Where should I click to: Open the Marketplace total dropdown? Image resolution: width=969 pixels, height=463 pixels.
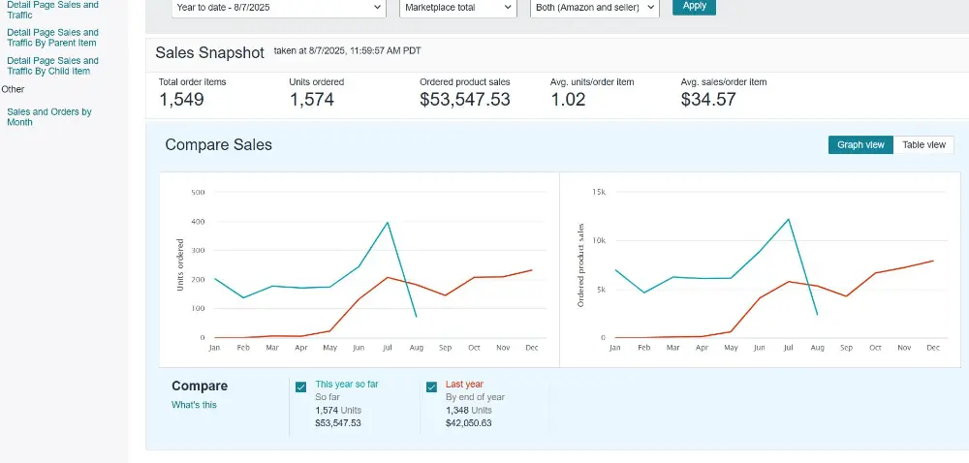click(x=458, y=8)
